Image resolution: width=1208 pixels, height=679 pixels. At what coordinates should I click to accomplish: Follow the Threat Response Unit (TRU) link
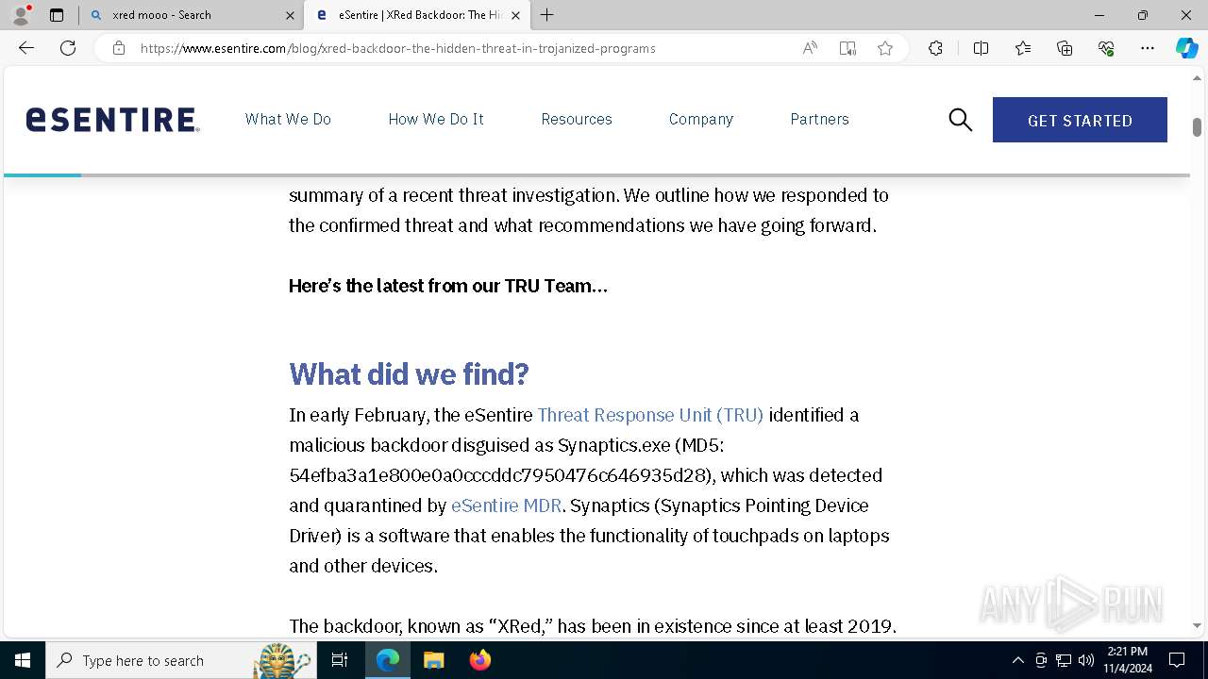click(650, 415)
